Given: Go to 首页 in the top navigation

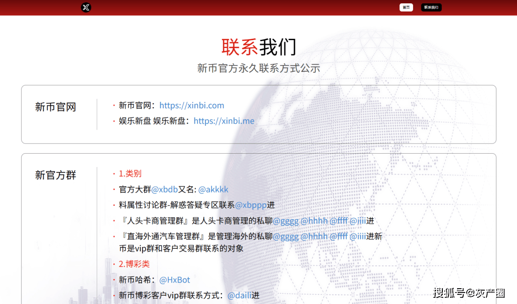Looking at the screenshot, I should click(x=406, y=7).
